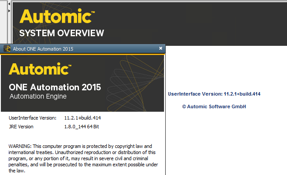This screenshot has width=287, height=175.
Task: Click the SYSTEM OVERVIEW heading
Action: pyautogui.click(x=61, y=33)
